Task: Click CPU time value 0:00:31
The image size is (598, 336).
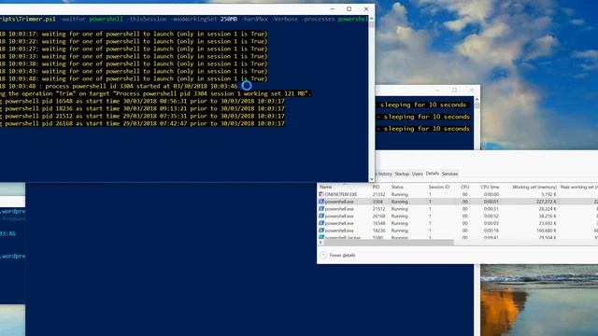Action: 491,209
